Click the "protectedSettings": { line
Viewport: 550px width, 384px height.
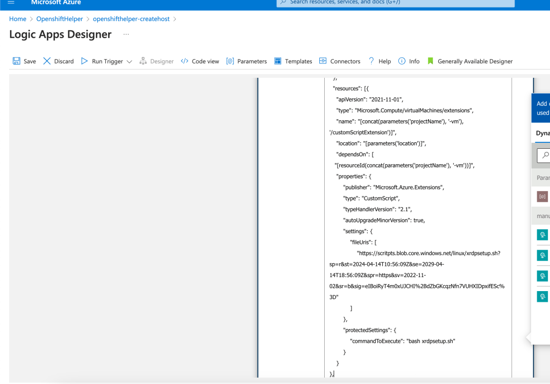(370, 330)
